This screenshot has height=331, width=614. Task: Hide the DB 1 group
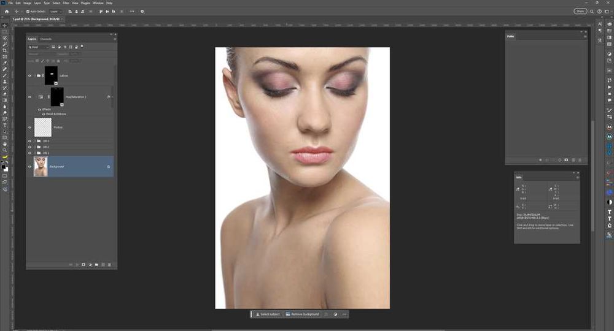[x=29, y=153]
